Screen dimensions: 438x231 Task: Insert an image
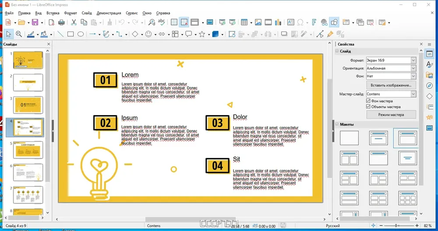[x=258, y=22]
